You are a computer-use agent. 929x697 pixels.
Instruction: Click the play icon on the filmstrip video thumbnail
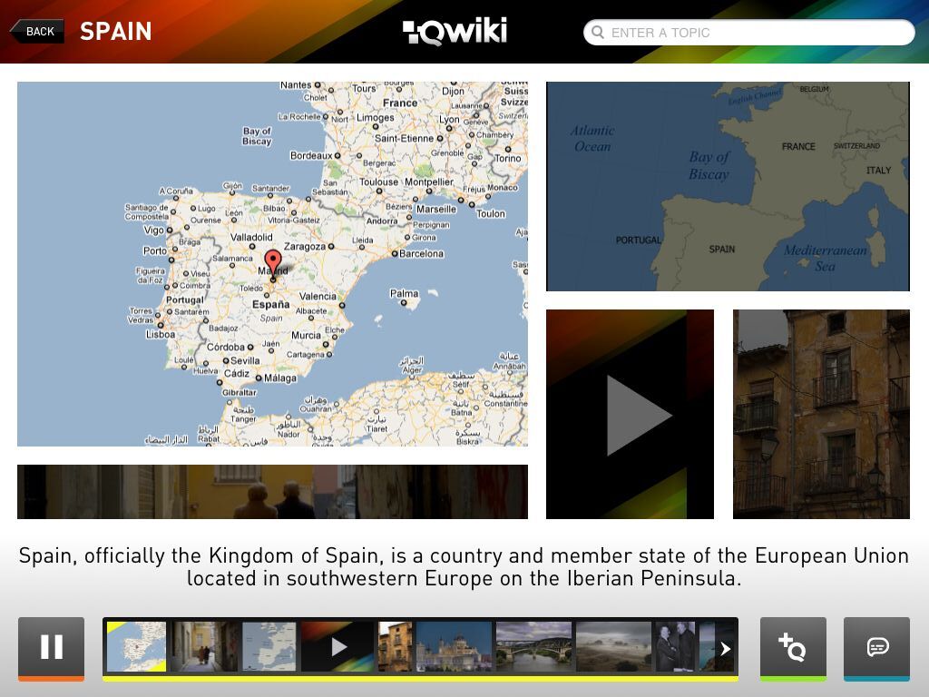338,646
